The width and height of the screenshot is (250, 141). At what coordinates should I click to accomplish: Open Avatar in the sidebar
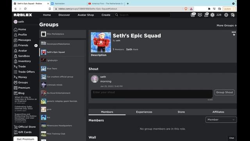[x=20, y=51]
